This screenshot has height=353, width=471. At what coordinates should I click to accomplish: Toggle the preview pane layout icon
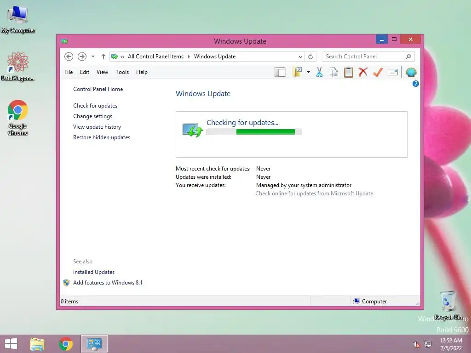pyautogui.click(x=280, y=72)
